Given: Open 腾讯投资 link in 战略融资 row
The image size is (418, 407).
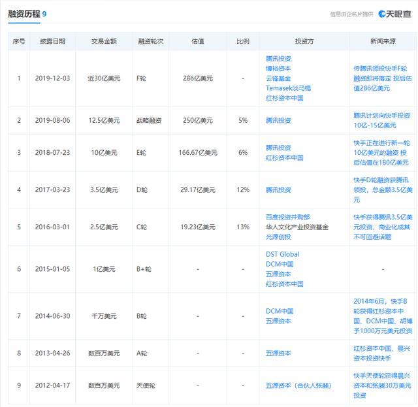Looking at the screenshot, I should tap(278, 121).
